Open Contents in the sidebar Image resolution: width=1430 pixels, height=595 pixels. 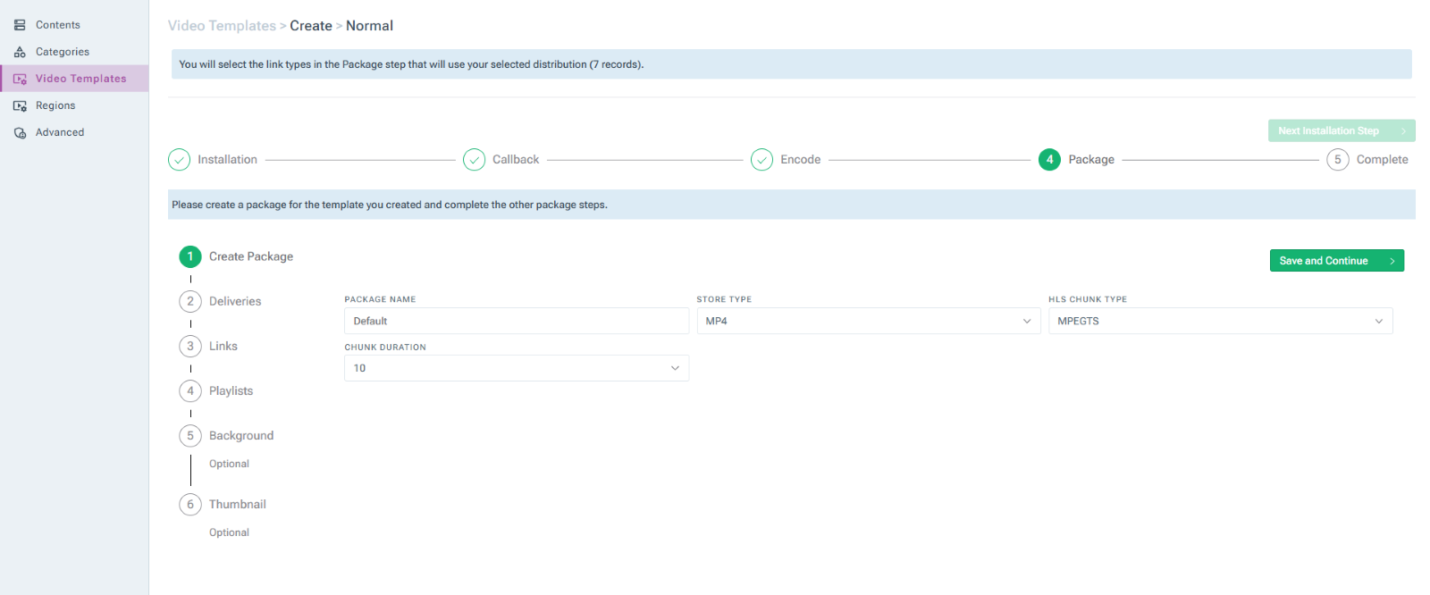[74, 25]
